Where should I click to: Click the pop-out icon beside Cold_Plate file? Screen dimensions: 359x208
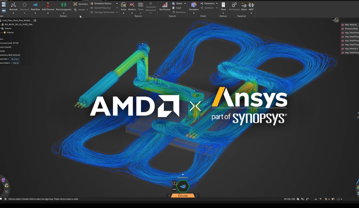coord(35,20)
